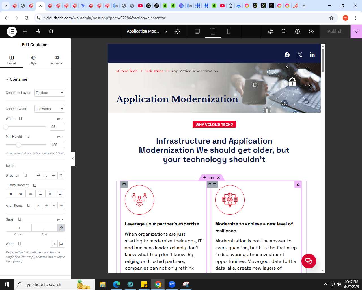Set Wrap to Wrap
This screenshot has width=362, height=290.
click(61, 244)
